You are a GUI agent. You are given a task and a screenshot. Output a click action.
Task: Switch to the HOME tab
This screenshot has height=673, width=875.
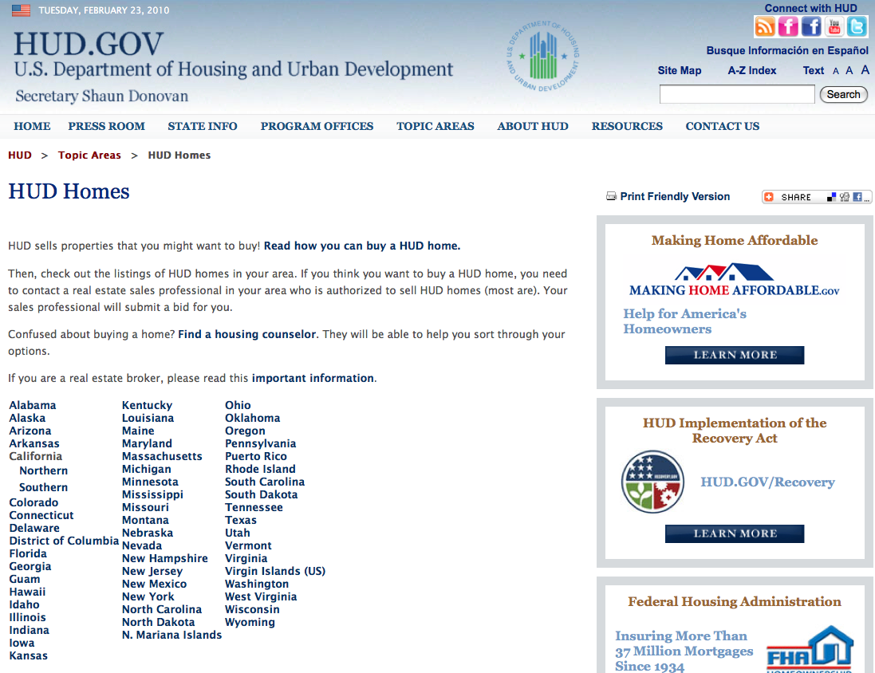(x=32, y=126)
